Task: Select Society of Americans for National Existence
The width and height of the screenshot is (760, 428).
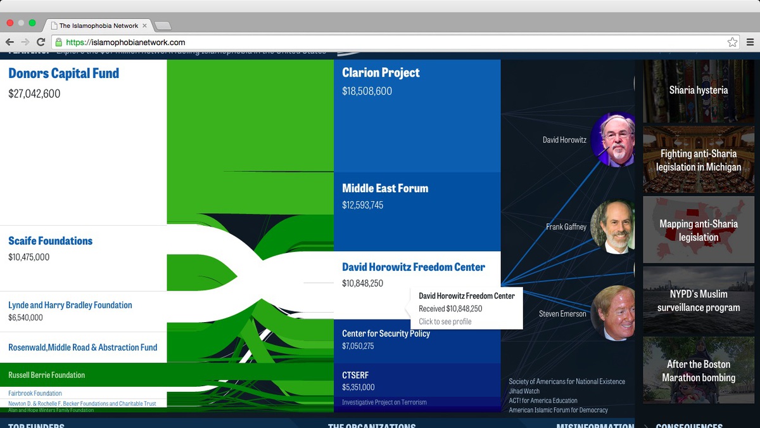Action: tap(567, 382)
